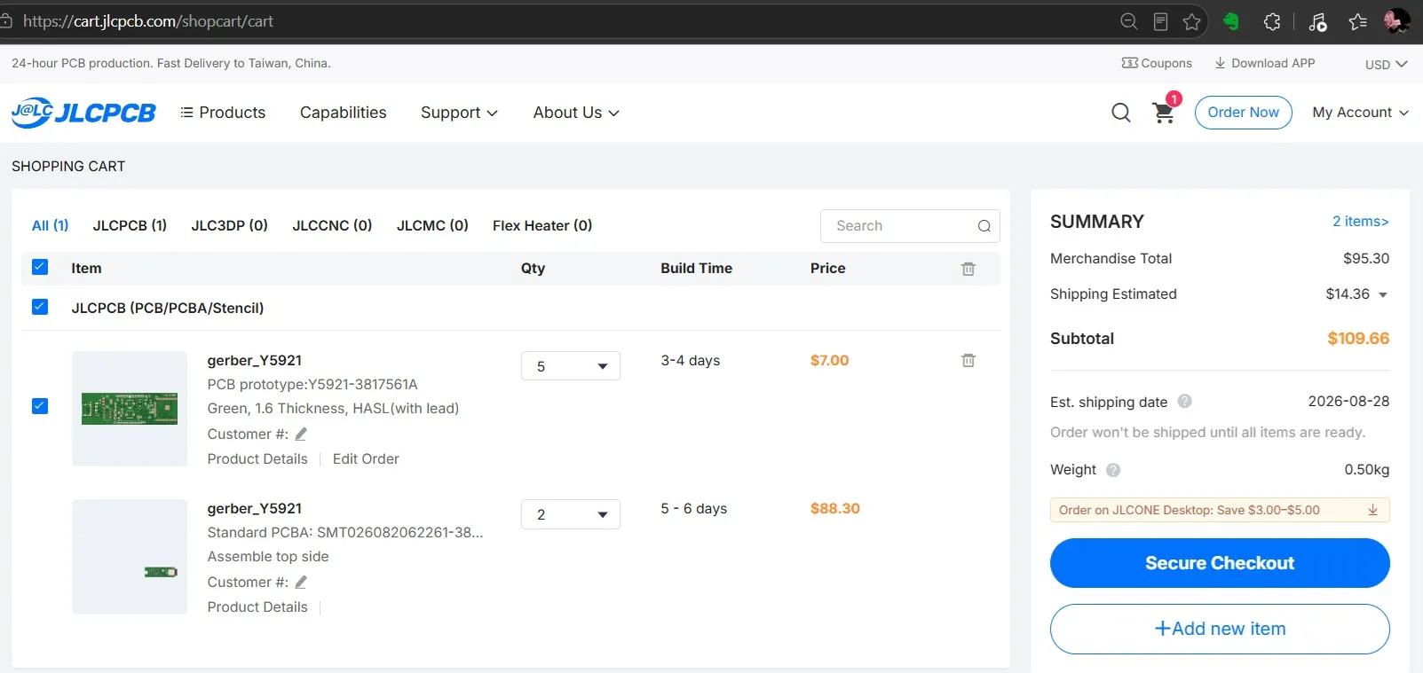Click the Order on JLCONE Desktop banner text
The image size is (1423, 673).
click(x=1189, y=510)
